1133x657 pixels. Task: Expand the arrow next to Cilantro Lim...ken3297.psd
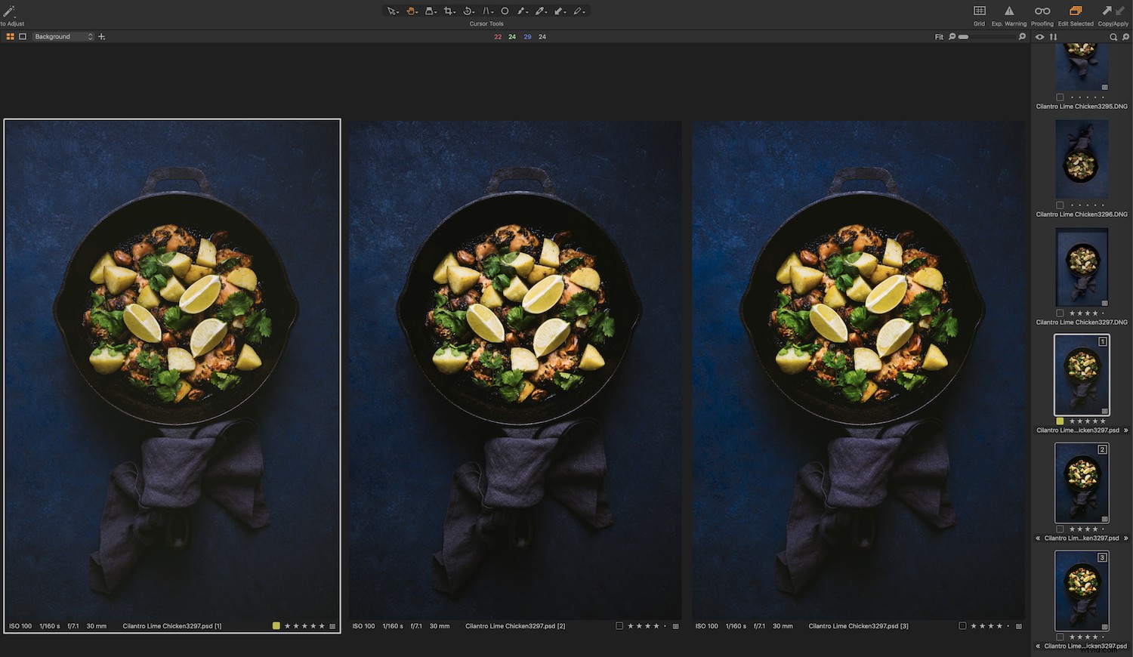tap(1126, 538)
